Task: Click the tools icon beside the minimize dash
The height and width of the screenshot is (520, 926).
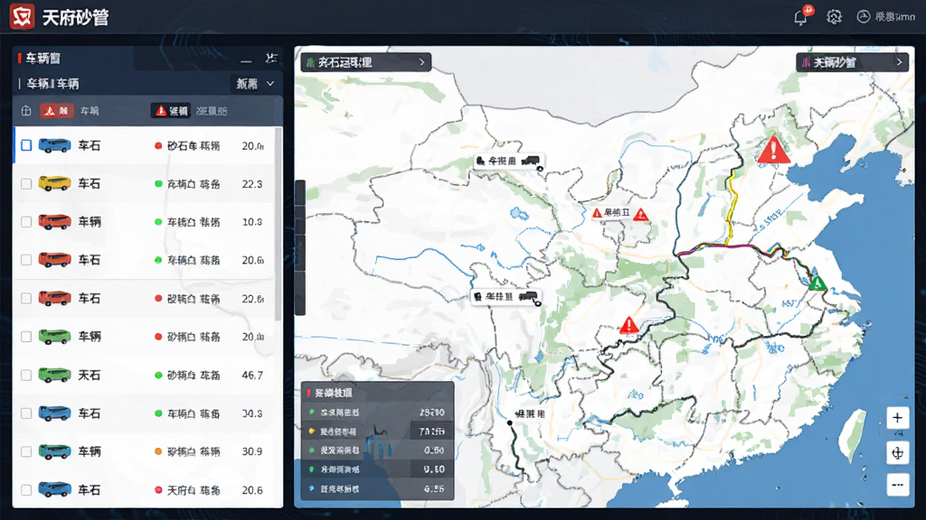Action: (x=271, y=58)
